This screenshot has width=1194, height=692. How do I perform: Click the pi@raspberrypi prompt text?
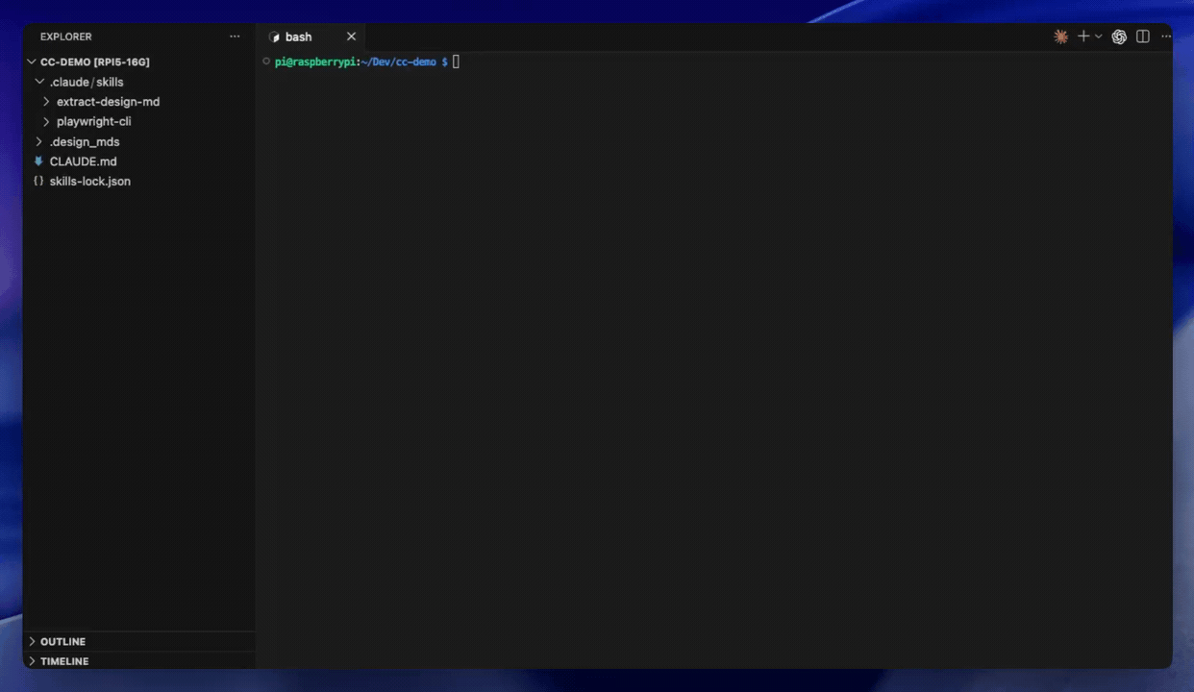click(x=315, y=62)
